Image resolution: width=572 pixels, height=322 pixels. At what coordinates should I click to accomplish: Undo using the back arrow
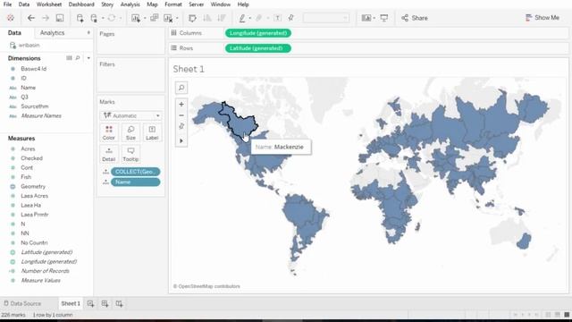31,18
